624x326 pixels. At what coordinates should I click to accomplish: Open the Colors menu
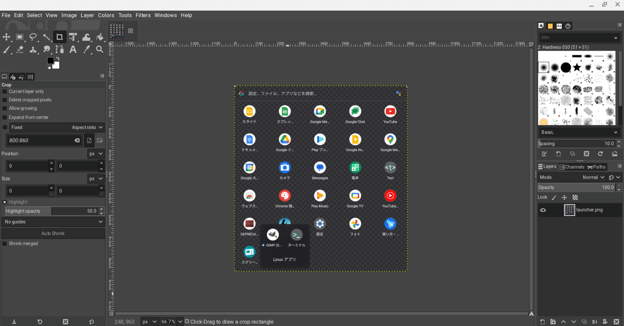106,15
